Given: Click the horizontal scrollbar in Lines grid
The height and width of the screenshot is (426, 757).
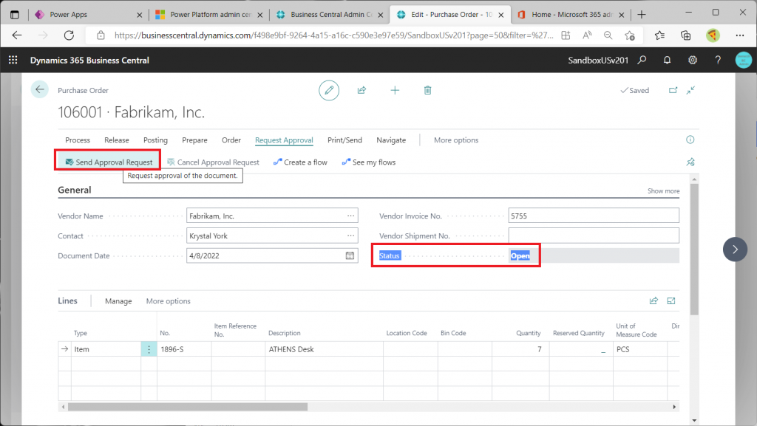Looking at the screenshot, I should pos(188,408).
